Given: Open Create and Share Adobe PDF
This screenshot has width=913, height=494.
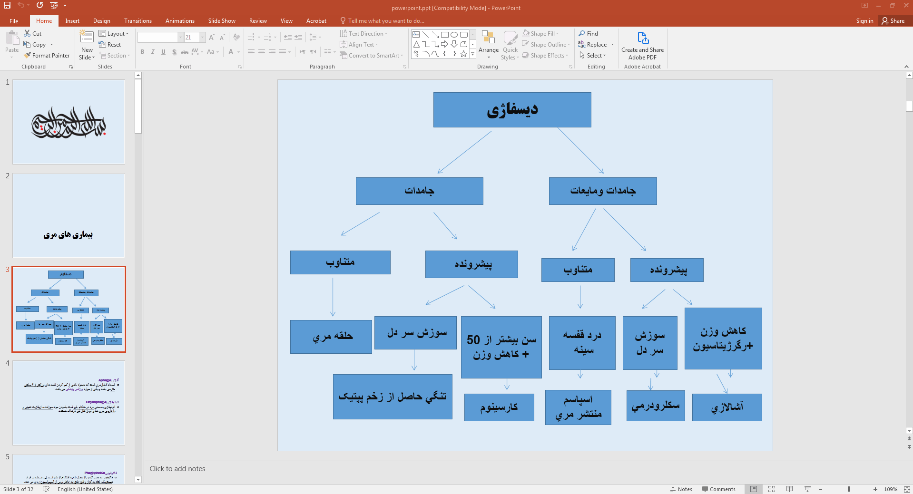Looking at the screenshot, I should (642, 46).
